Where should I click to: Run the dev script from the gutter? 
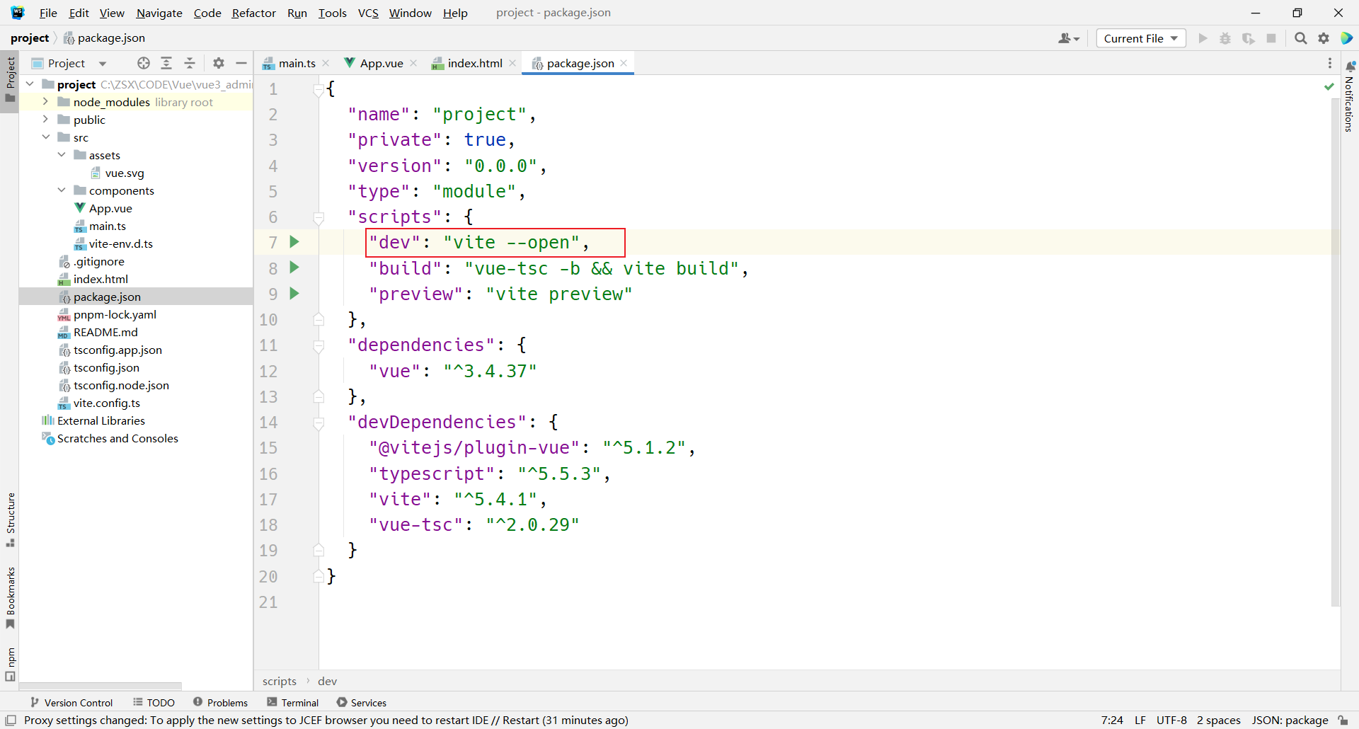tap(294, 242)
